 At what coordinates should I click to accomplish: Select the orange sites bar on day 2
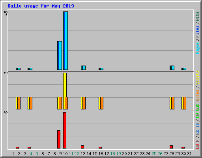coord(19,103)
